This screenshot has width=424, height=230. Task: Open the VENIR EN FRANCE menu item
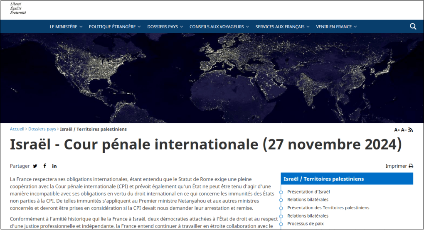click(x=334, y=27)
